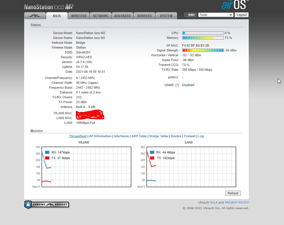Go to the NETWORK tab
284x225 pixels.
pyautogui.click(x=101, y=16)
